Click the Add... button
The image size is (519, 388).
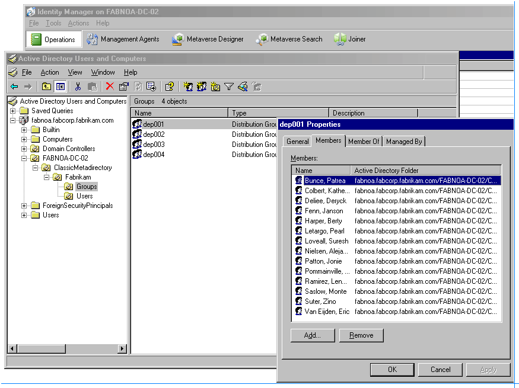[313, 335]
